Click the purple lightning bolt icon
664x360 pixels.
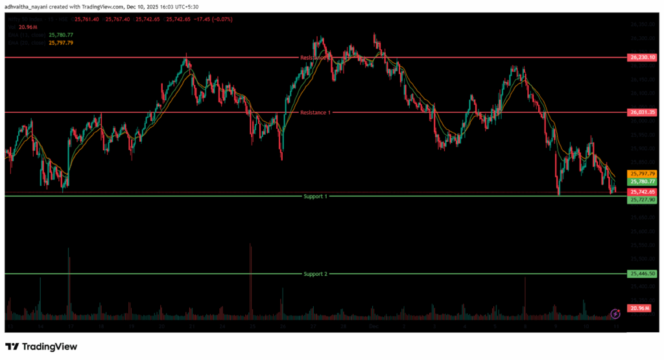pos(615,314)
